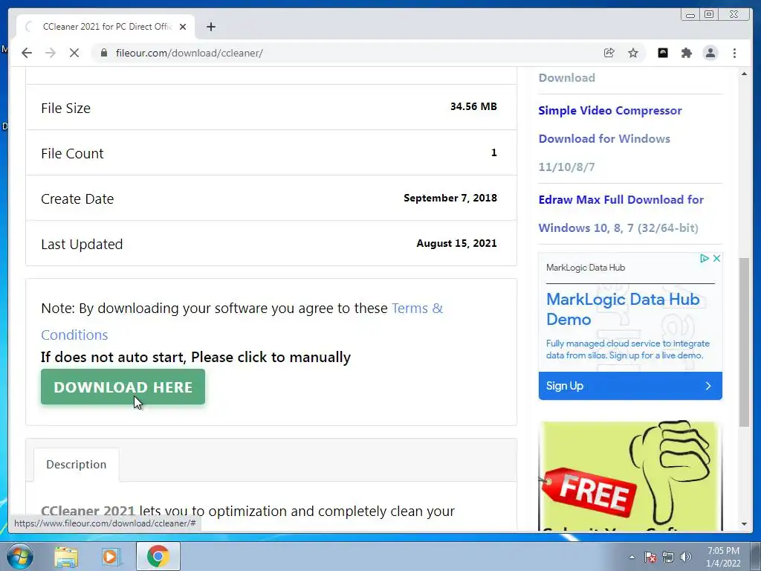The height and width of the screenshot is (571, 761).
Task: Select the CCleaner 2021 for PC tab
Action: [106, 27]
